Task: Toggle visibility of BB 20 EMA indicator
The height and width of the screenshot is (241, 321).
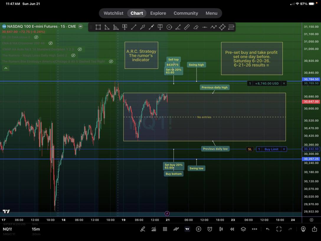Action: [x=36, y=37]
